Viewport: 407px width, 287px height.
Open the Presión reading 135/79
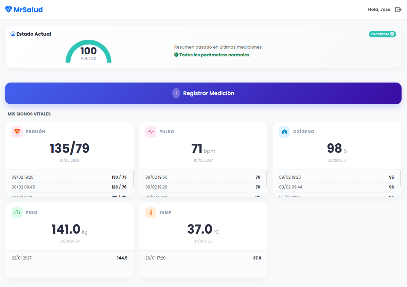point(70,148)
